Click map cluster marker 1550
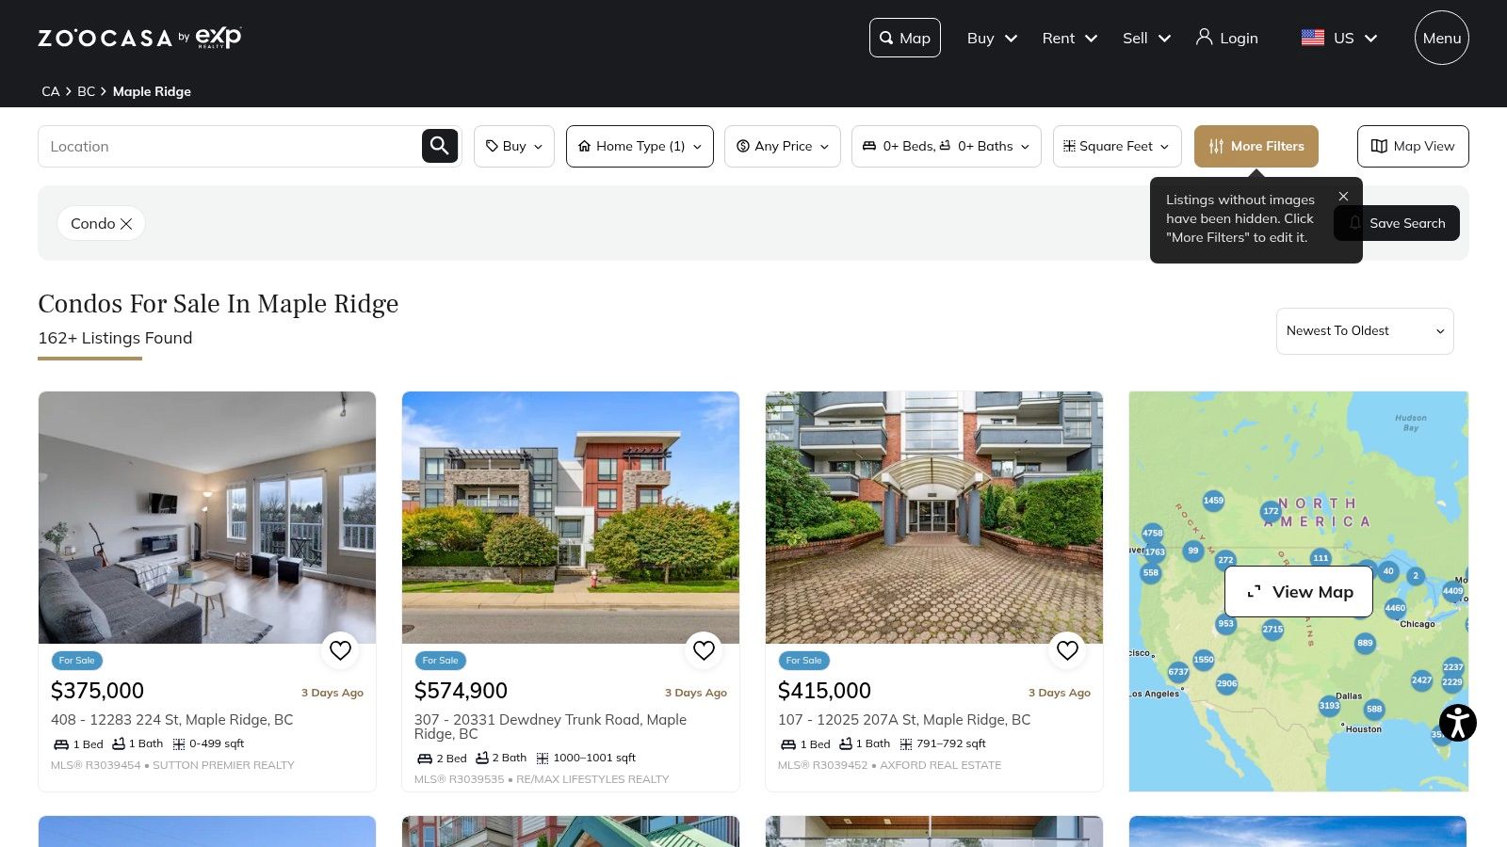The width and height of the screenshot is (1507, 847). click(1204, 660)
